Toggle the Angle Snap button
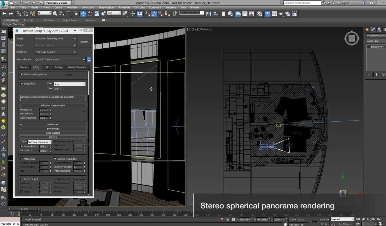The width and height of the screenshot is (386, 226). point(154,13)
